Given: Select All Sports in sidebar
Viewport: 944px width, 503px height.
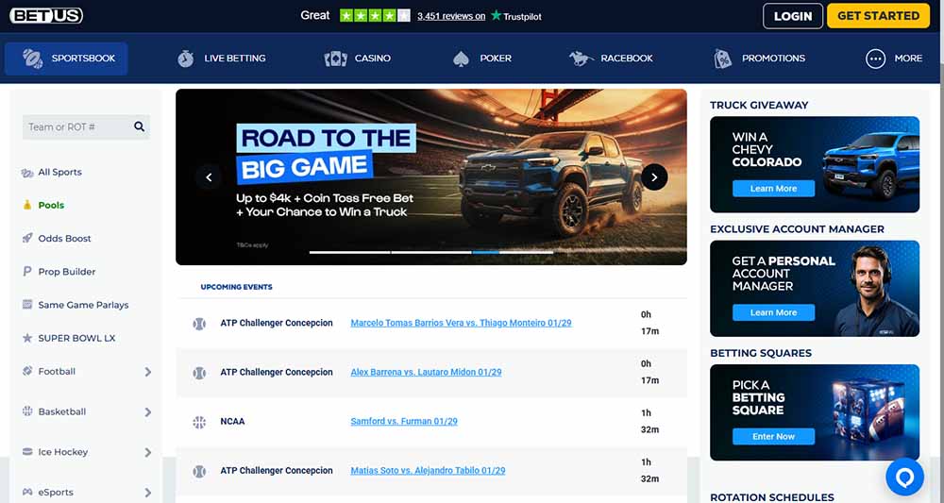Looking at the screenshot, I should click(x=59, y=172).
